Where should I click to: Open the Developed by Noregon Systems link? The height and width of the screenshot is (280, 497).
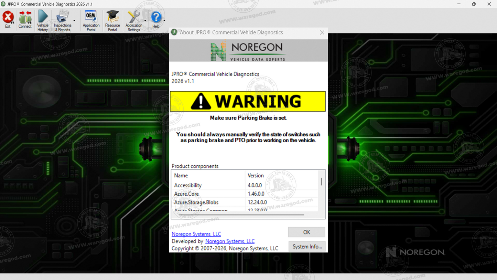pyautogui.click(x=230, y=241)
